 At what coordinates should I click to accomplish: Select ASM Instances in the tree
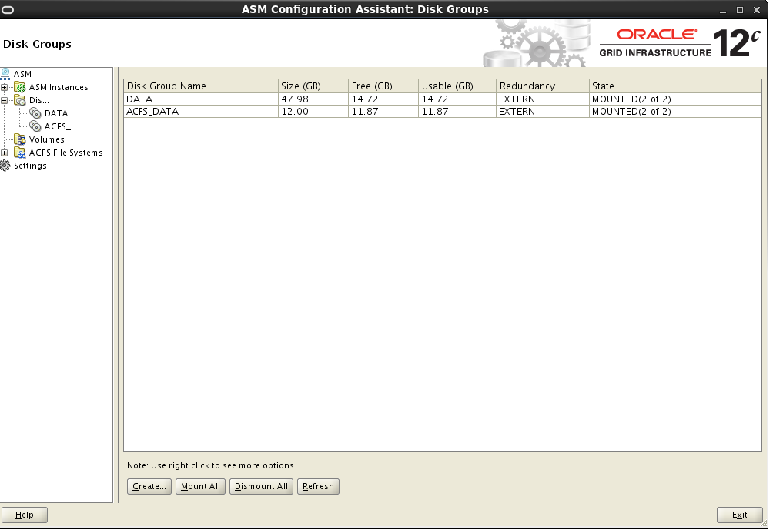[59, 87]
